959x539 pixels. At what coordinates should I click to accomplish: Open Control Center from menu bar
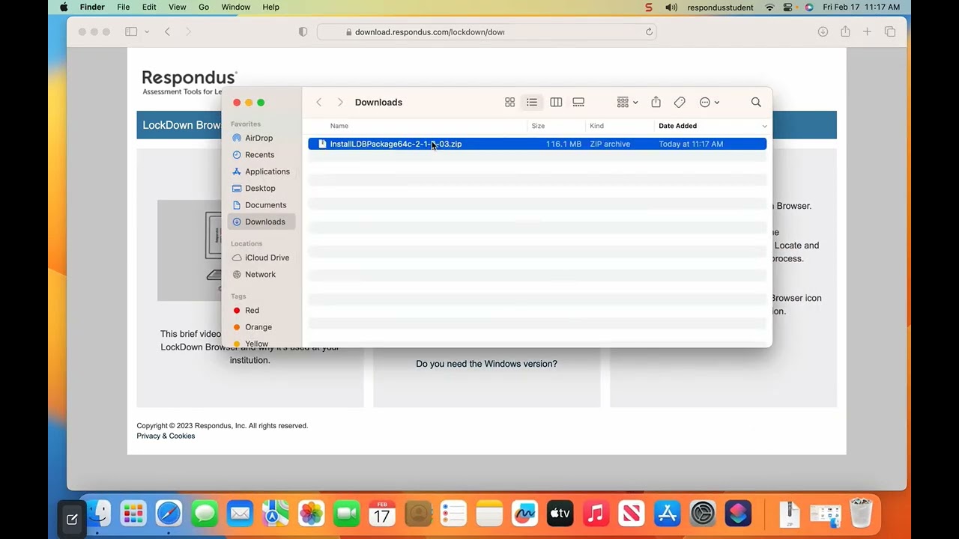coord(788,7)
